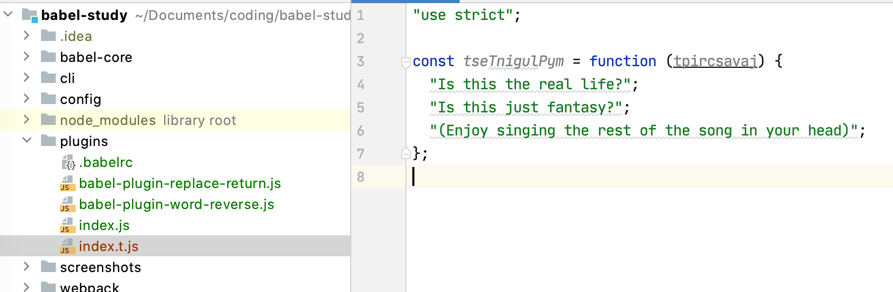Click the plugins folder icon

(x=48, y=141)
